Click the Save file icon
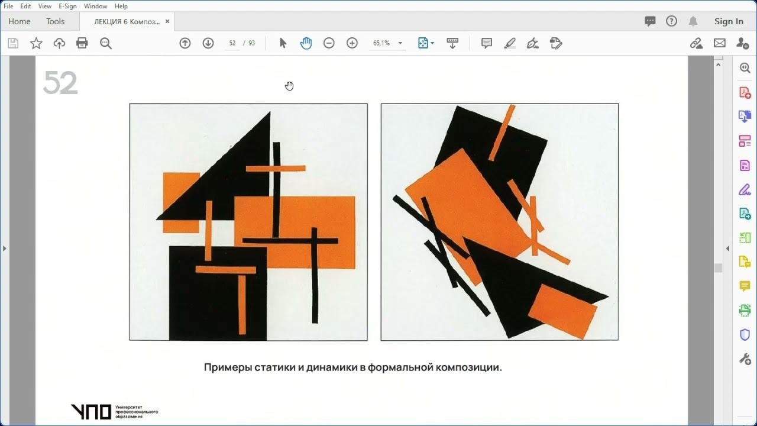Screen dimensions: 757x426 pos(13,43)
